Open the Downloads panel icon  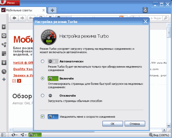click(x=4, y=63)
